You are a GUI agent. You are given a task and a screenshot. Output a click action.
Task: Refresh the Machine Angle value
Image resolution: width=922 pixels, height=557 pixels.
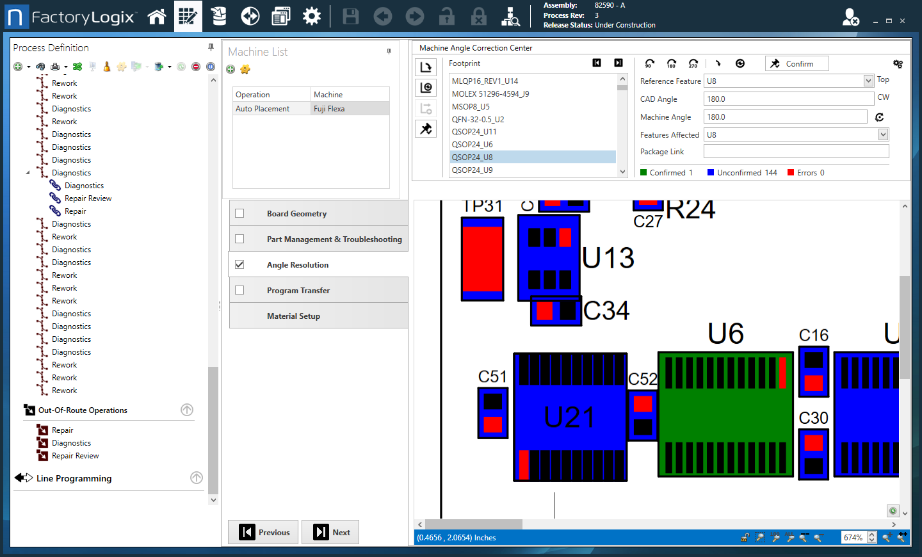[879, 117]
